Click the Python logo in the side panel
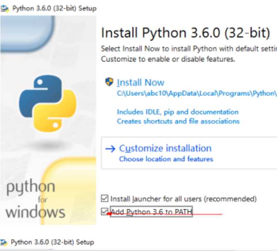 pyautogui.click(x=48, y=104)
